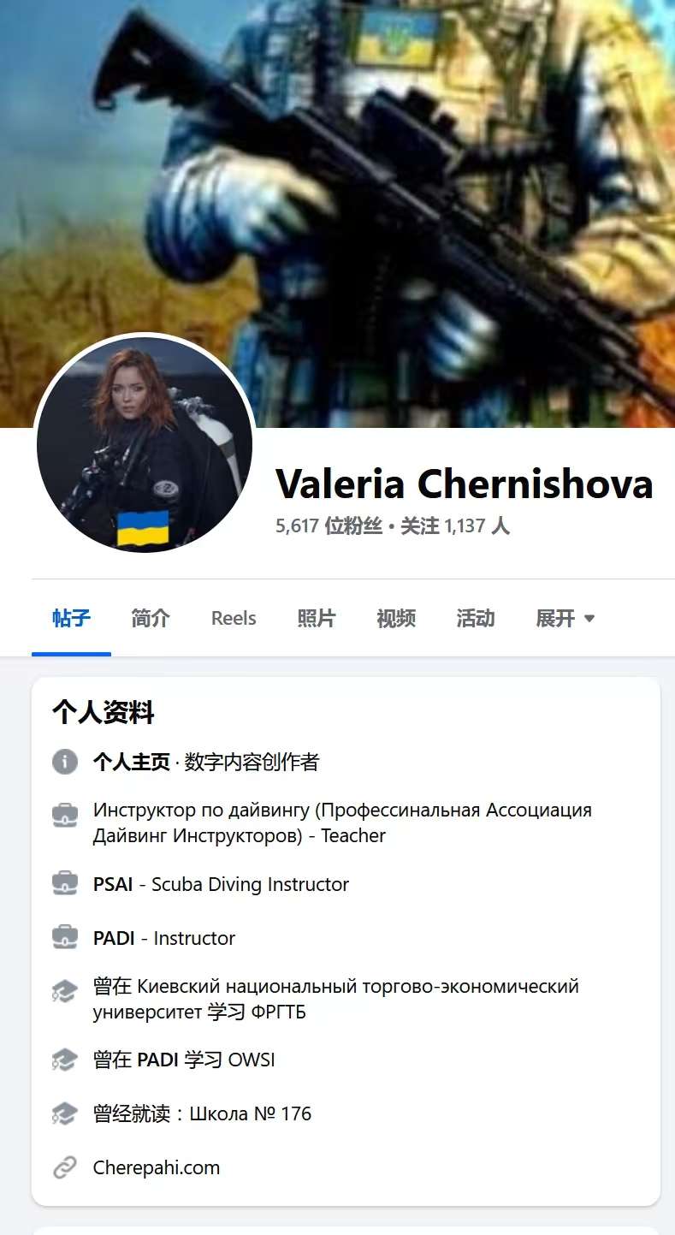Click the 5,617 位粉丝 followers link
The width and height of the screenshot is (675, 1235).
point(329,525)
